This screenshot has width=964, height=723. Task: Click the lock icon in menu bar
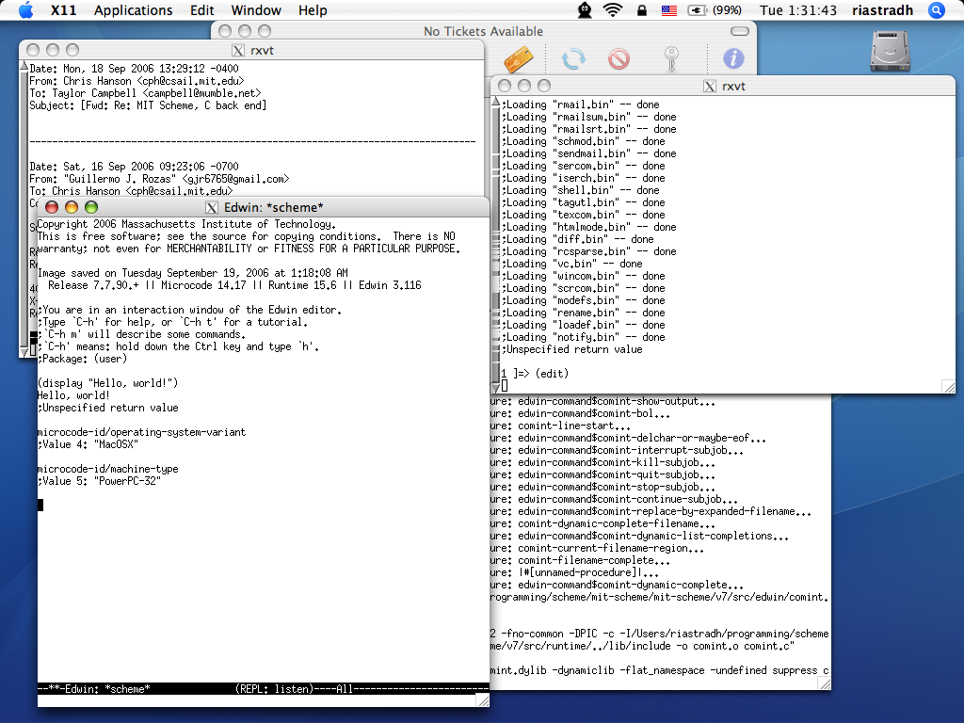641,10
